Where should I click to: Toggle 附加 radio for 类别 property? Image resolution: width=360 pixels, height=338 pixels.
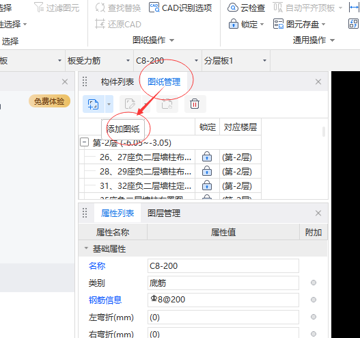tap(314, 283)
